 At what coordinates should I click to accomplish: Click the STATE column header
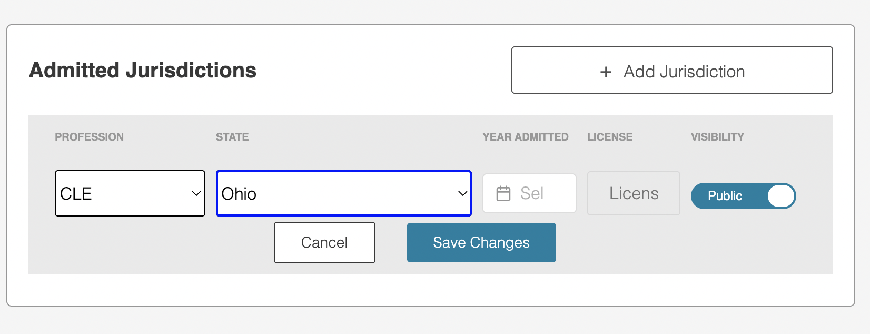[x=232, y=137]
